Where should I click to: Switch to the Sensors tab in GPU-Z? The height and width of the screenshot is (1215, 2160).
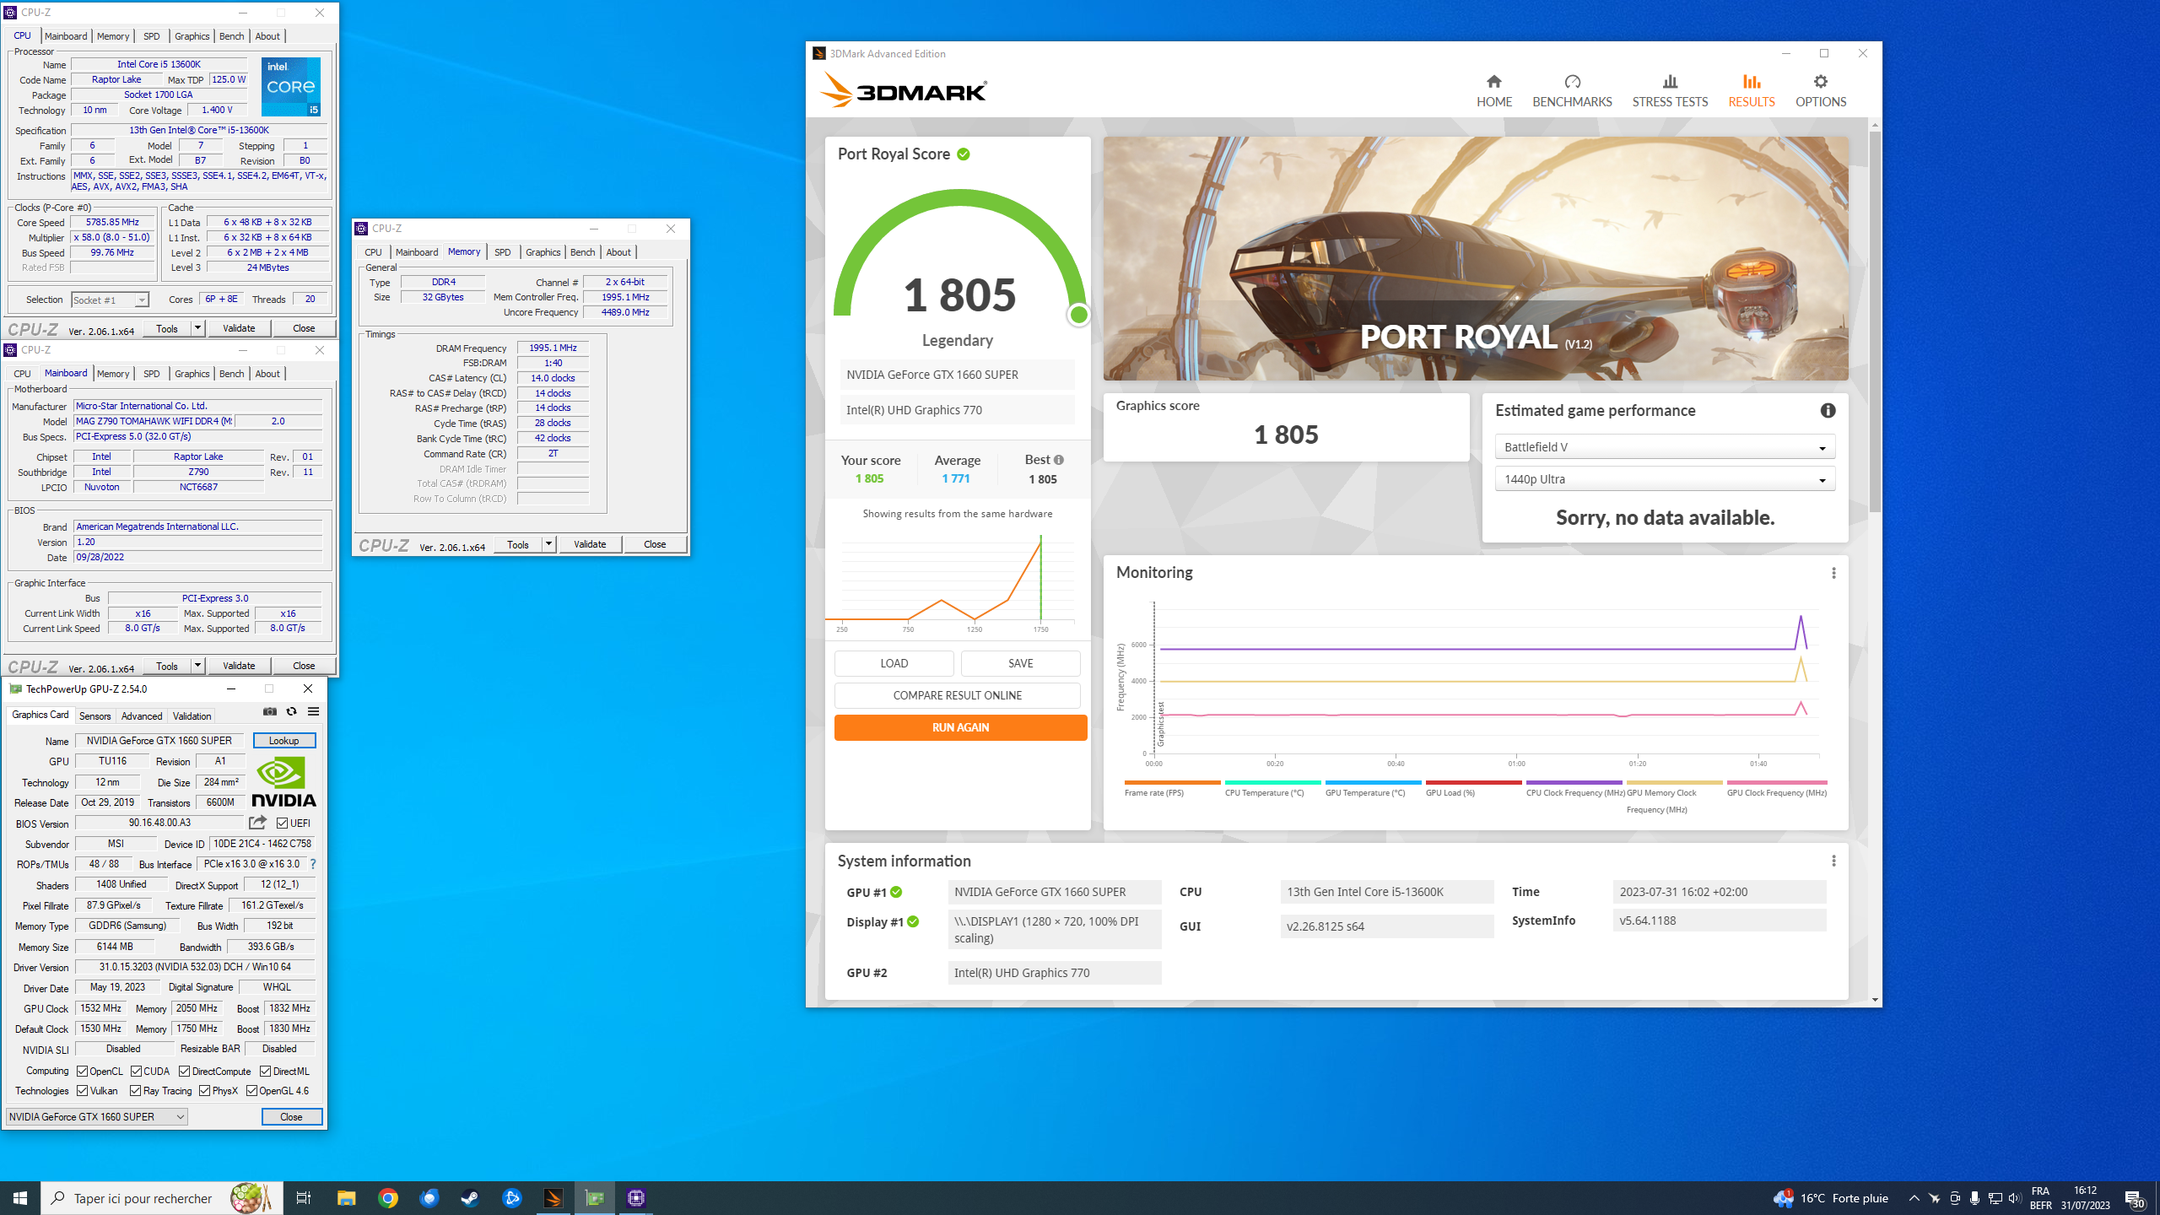[94, 716]
